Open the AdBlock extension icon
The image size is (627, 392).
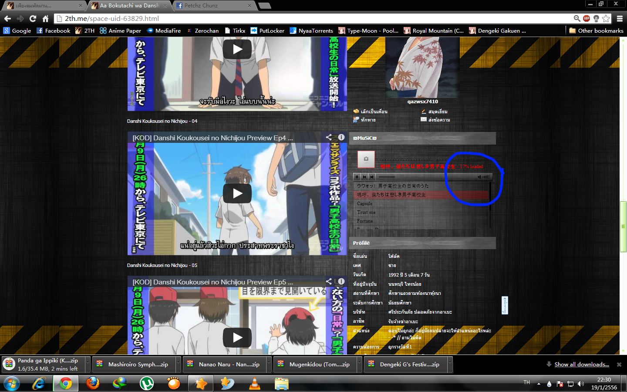tap(587, 18)
